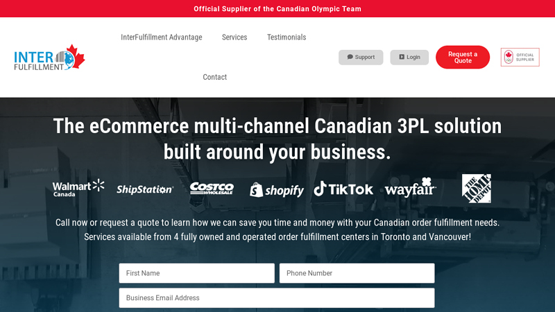Click the Wayfair logo
Viewport: 555px width, 312px height.
click(411, 187)
